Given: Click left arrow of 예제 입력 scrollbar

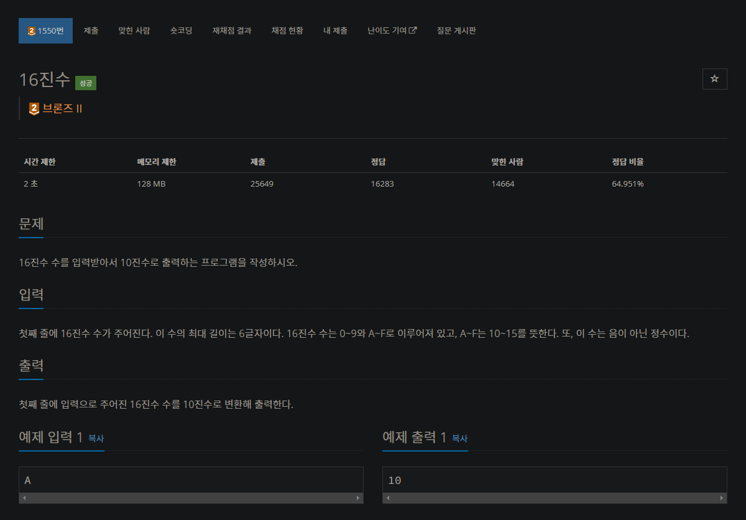Looking at the screenshot, I should (x=24, y=498).
